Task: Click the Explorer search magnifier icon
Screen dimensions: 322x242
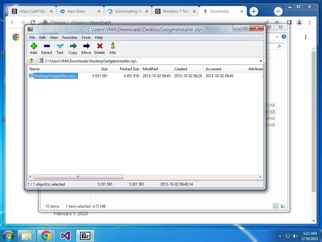Action: 279,46
